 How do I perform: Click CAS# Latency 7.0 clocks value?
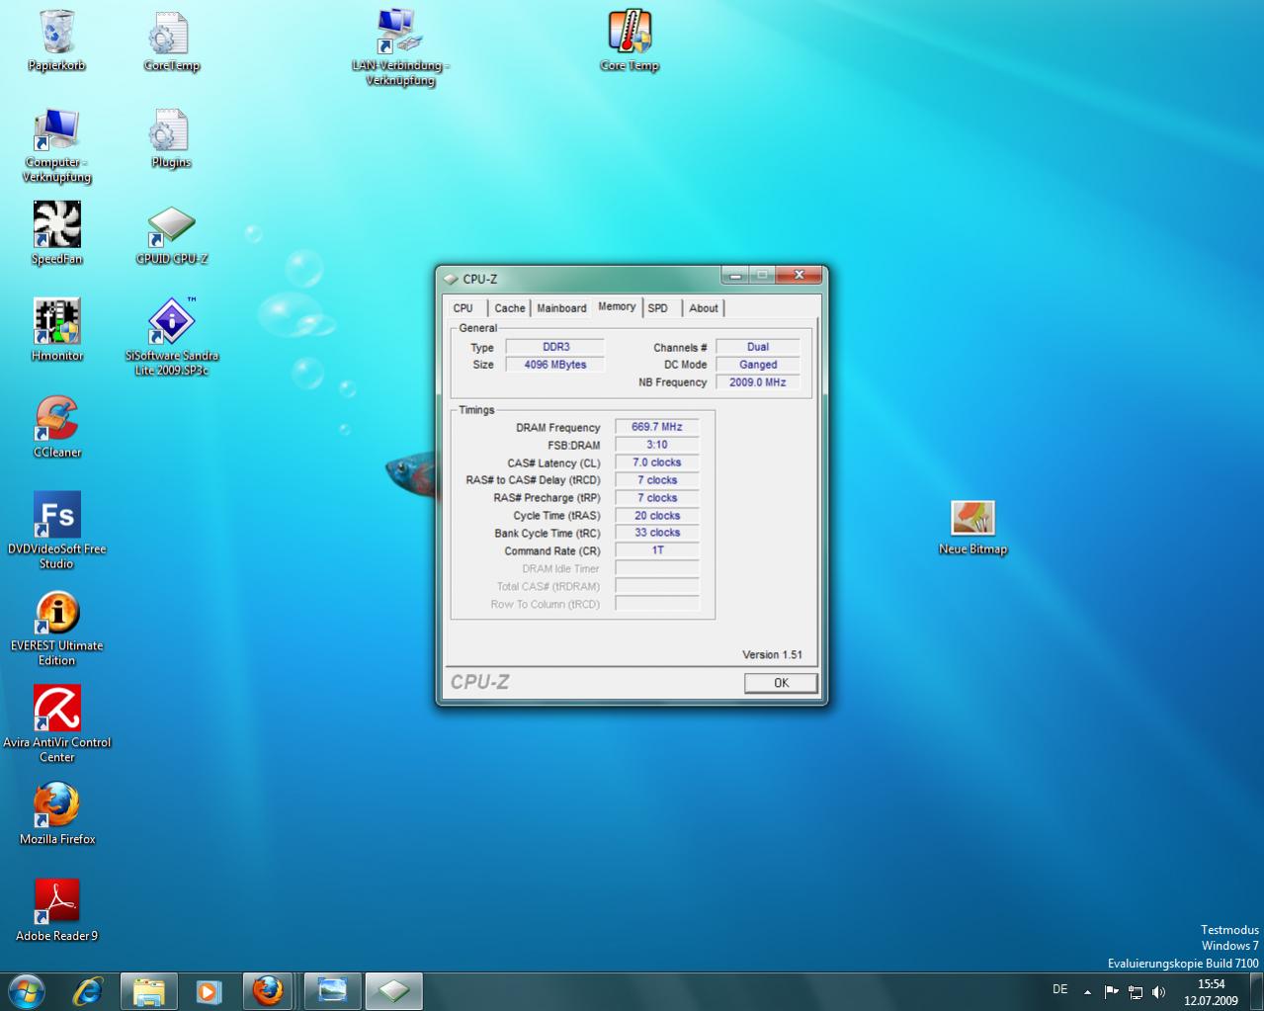(x=657, y=463)
